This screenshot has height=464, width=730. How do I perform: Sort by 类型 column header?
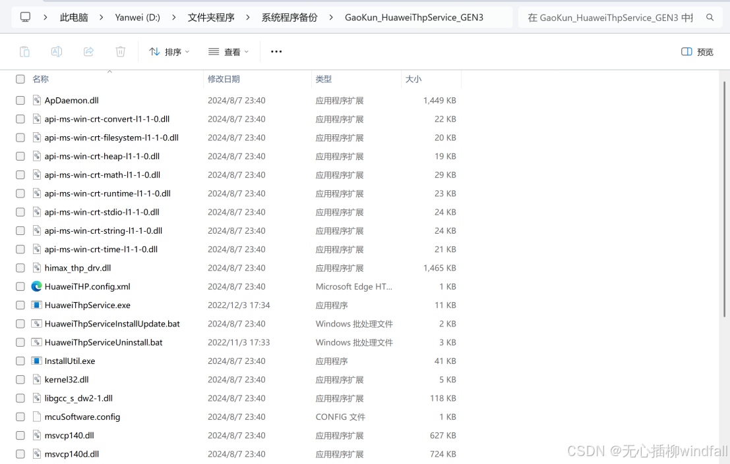[x=324, y=79]
